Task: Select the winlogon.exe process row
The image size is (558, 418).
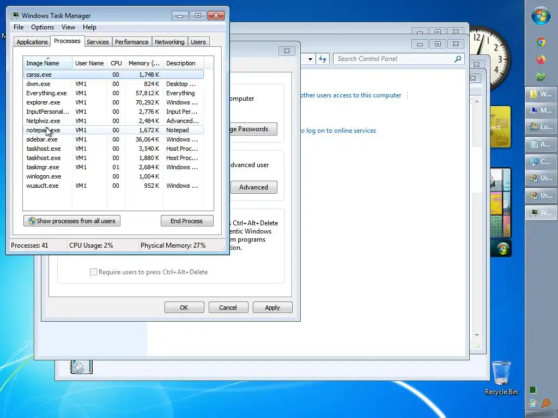Action: [x=113, y=176]
